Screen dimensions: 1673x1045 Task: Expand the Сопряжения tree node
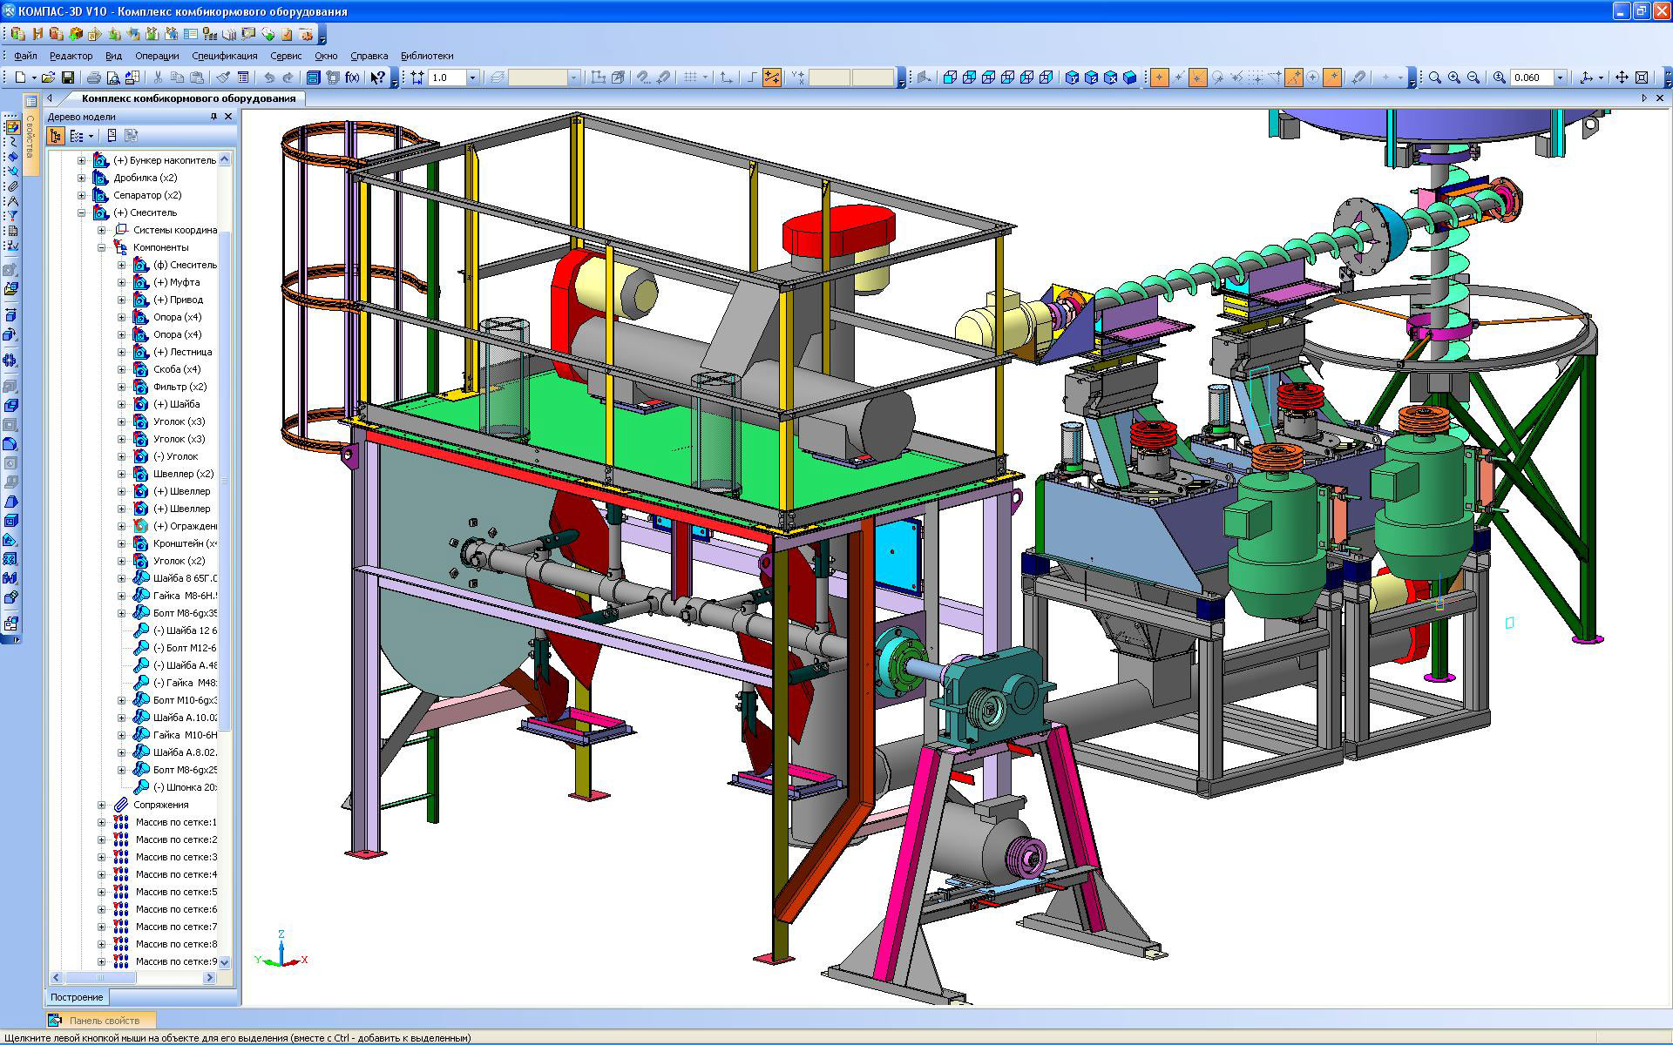click(x=102, y=805)
